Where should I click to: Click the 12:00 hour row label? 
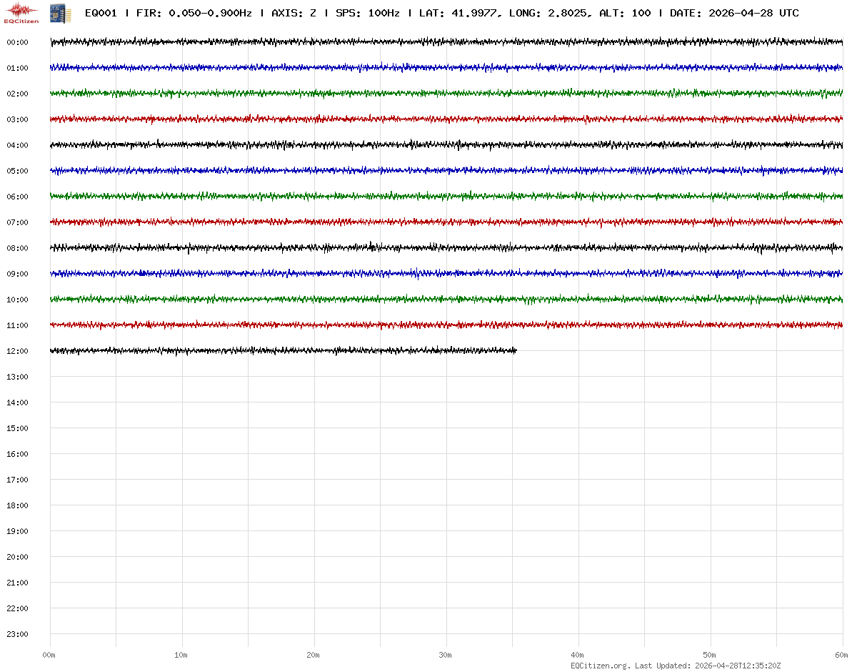(17, 351)
